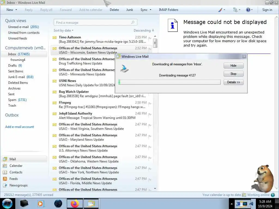Open the Deleted Items folder

[18, 83]
